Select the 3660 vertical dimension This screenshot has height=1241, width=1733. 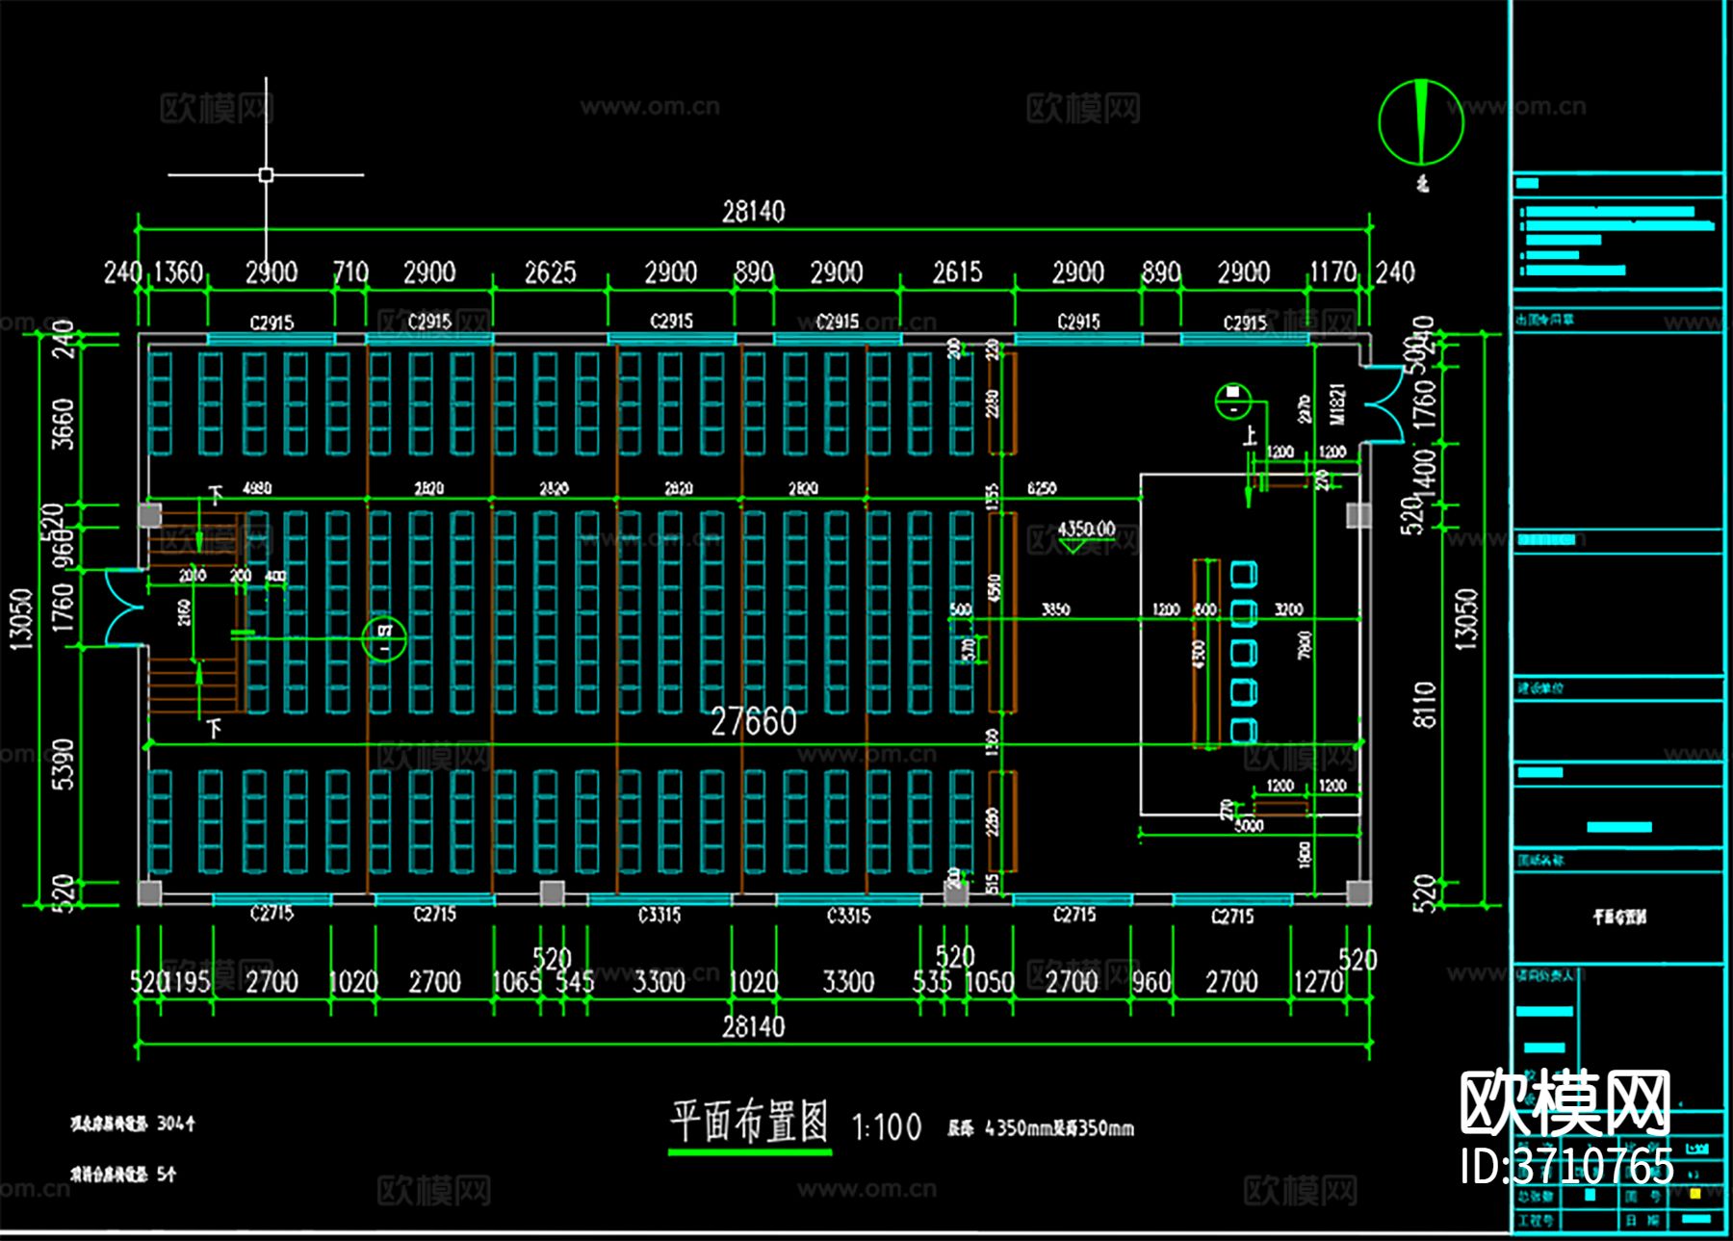click(62, 423)
